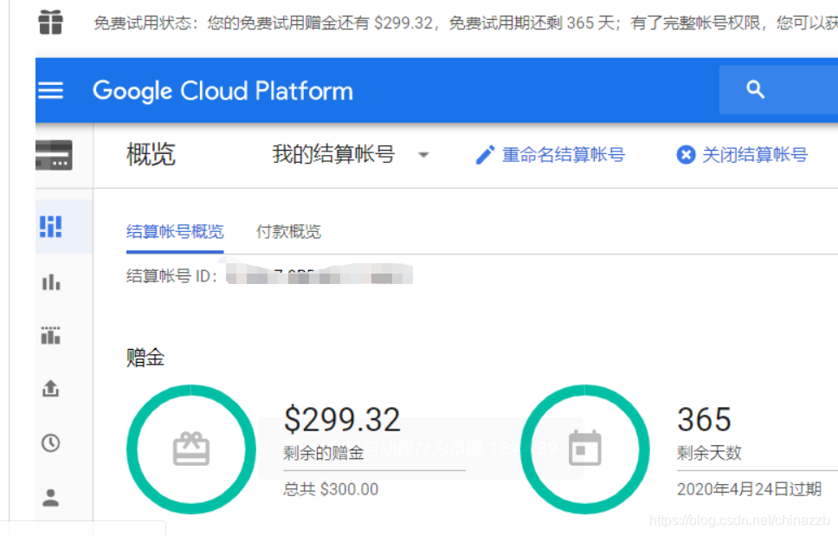838x536 pixels.
Task: Click the 结算帐号 ID label
Action: coord(171,275)
